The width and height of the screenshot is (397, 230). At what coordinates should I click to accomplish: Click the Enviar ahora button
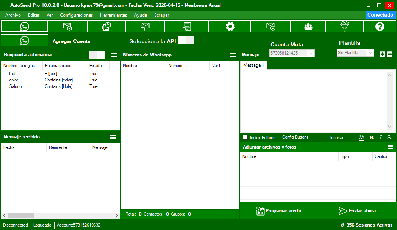click(357, 211)
